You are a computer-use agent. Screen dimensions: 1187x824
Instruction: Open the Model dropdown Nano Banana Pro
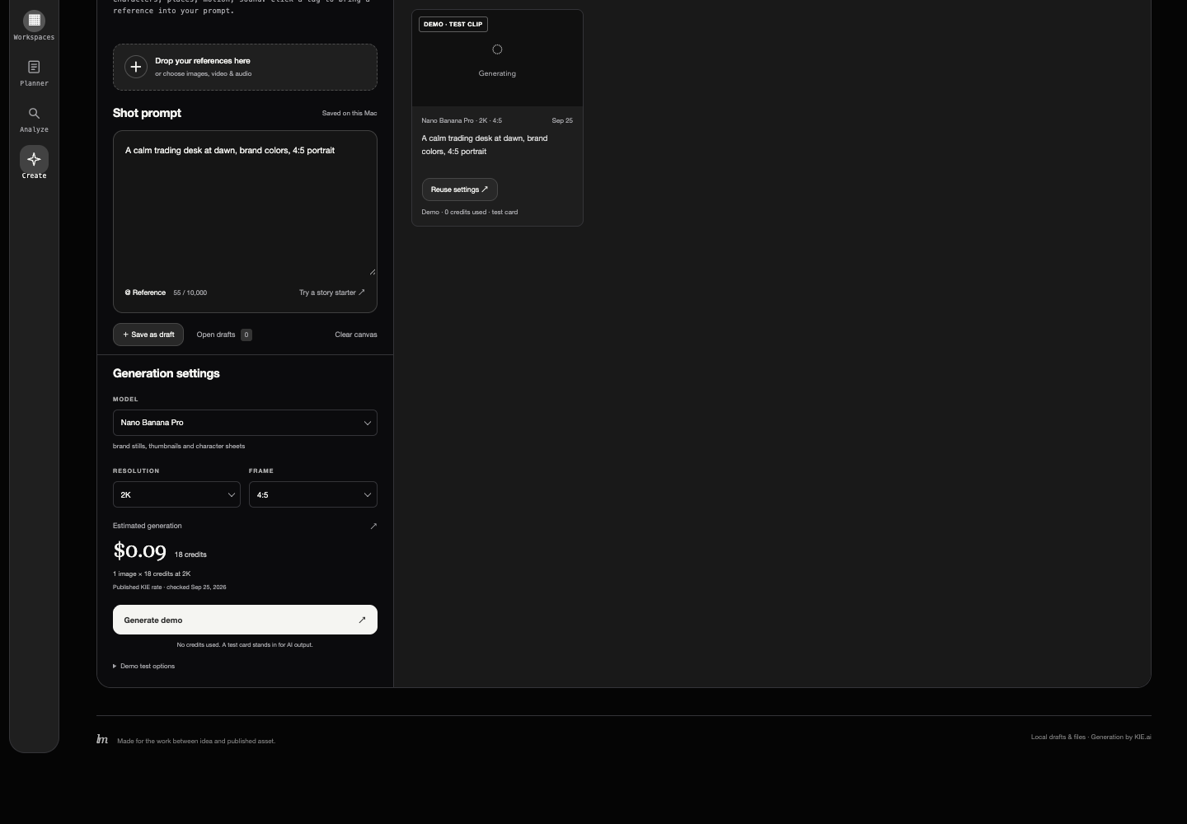(245, 423)
